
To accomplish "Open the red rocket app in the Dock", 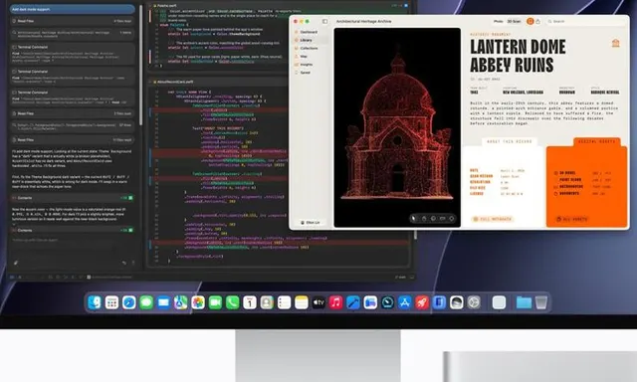I will (422, 302).
